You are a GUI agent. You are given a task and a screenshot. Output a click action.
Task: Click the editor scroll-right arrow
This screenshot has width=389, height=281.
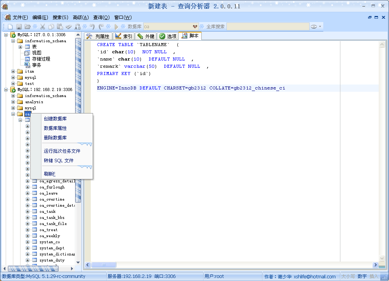click(x=375, y=265)
